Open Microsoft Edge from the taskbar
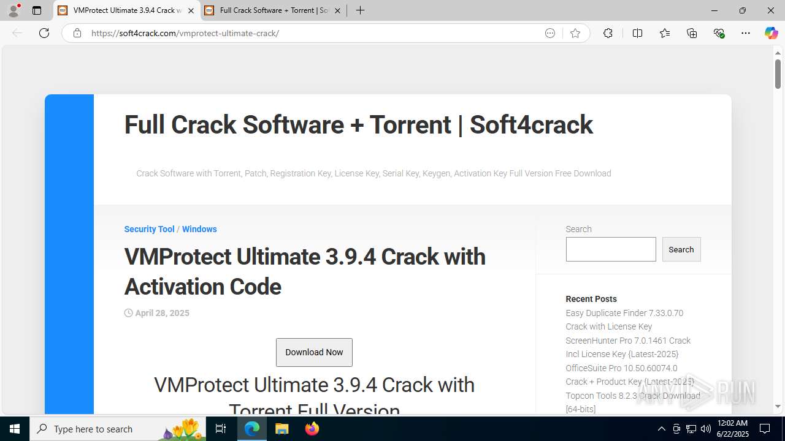This screenshot has height=441, width=785. pyautogui.click(x=252, y=429)
